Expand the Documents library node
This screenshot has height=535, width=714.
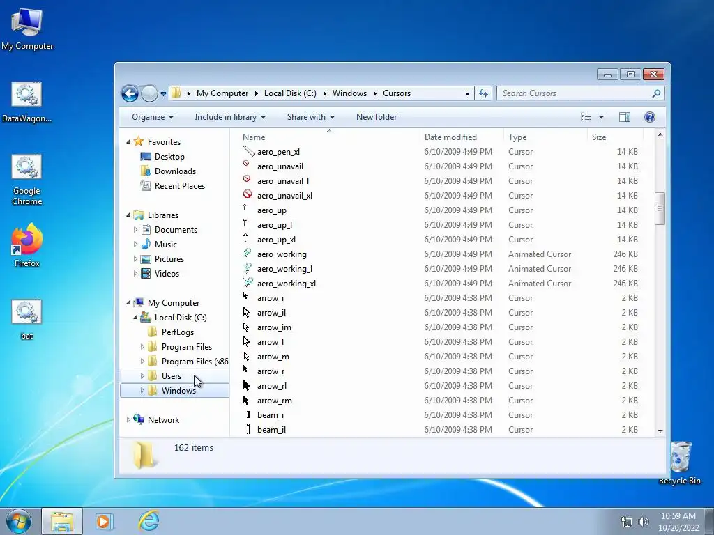(135, 230)
